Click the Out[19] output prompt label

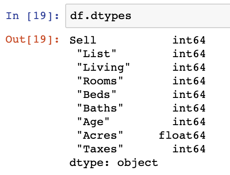click(32, 40)
